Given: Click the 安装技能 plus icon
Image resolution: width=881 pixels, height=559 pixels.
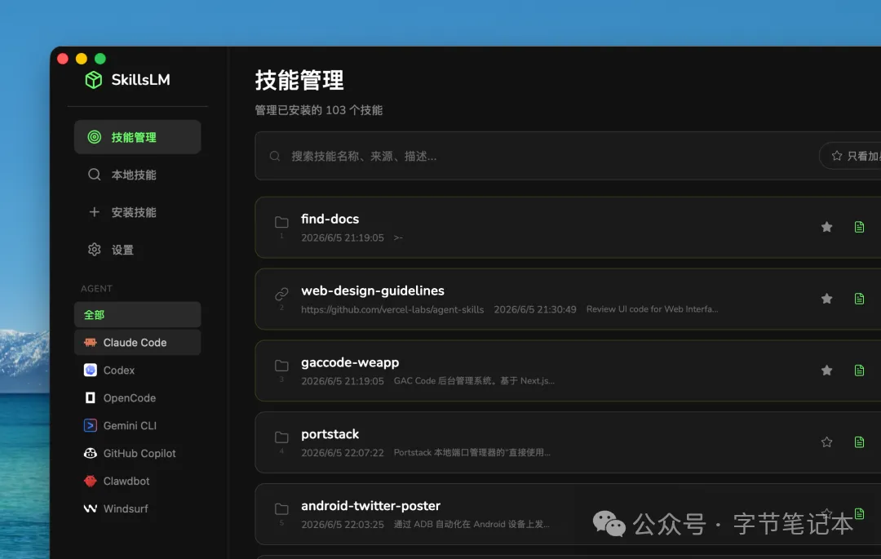Looking at the screenshot, I should coord(95,212).
